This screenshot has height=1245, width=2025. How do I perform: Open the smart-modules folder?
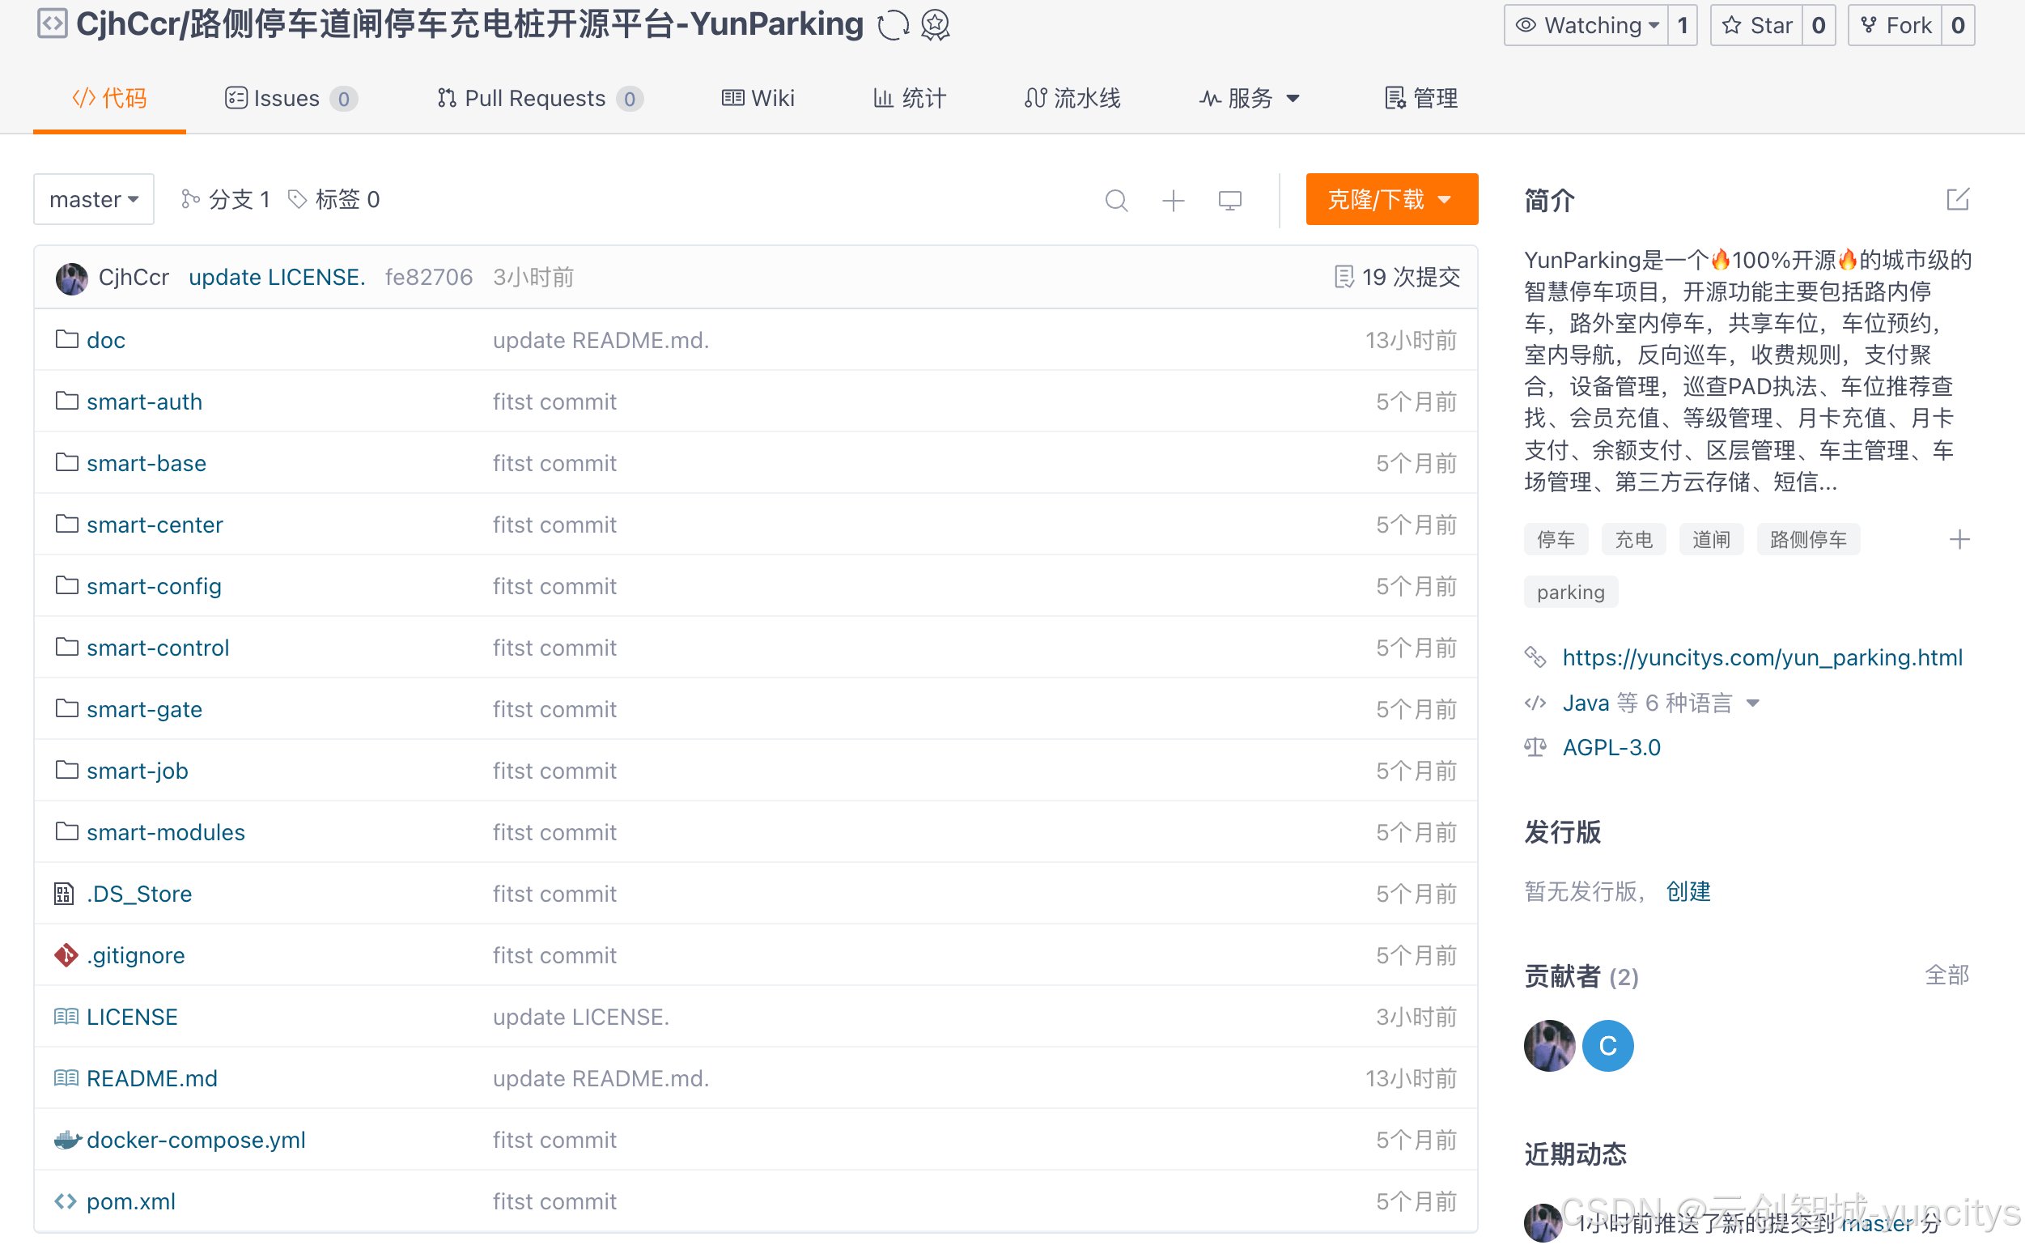point(165,832)
